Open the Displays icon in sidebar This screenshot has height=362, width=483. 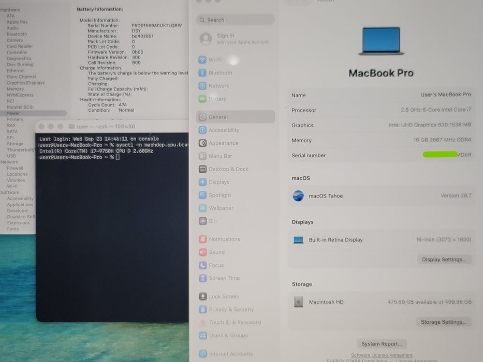pos(202,182)
